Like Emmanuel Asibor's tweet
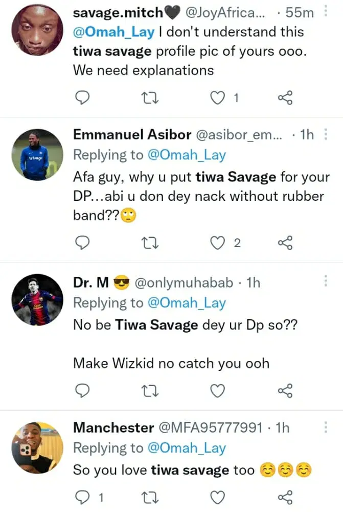 point(218,243)
